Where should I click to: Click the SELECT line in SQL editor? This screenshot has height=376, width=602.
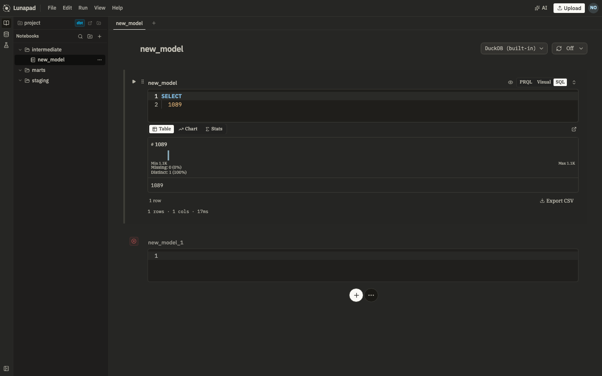pyautogui.click(x=363, y=96)
